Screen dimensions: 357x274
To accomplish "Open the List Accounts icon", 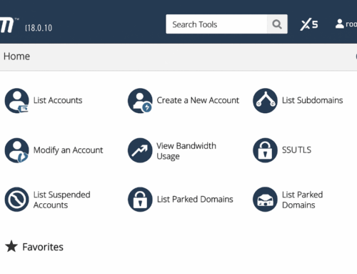I will tap(16, 101).
